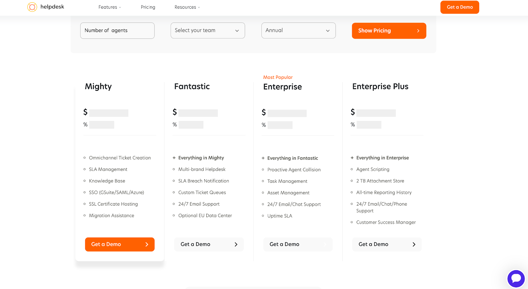Click the Most Popular label
528x289 pixels.
pos(278,77)
